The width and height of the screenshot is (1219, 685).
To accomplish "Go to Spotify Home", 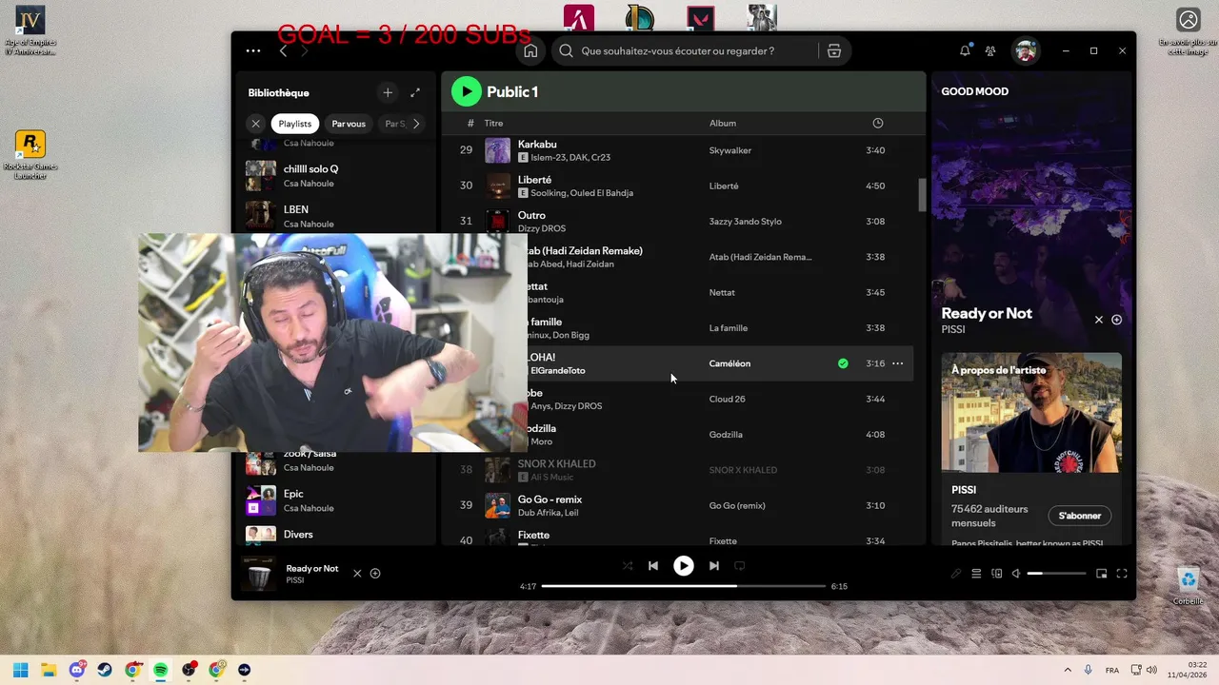I will point(530,51).
